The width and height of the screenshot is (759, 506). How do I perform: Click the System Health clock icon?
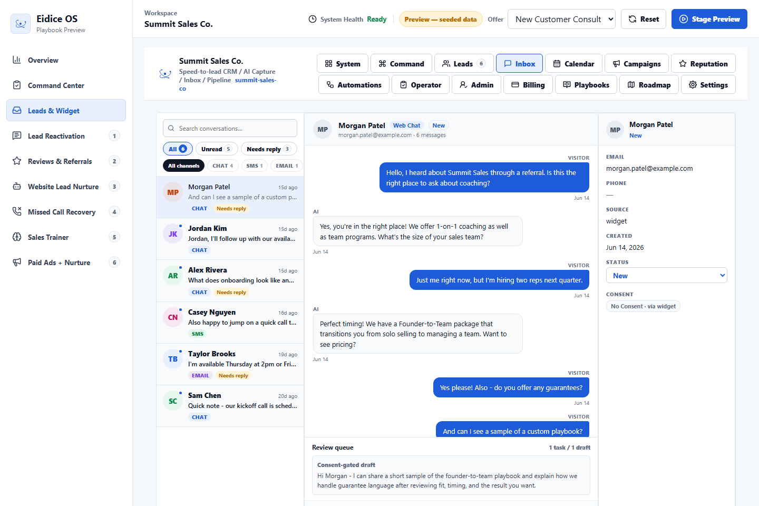[313, 20]
